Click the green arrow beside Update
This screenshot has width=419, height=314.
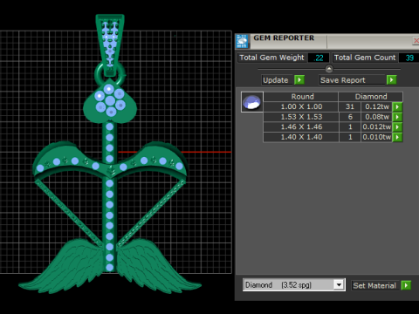(x=299, y=79)
